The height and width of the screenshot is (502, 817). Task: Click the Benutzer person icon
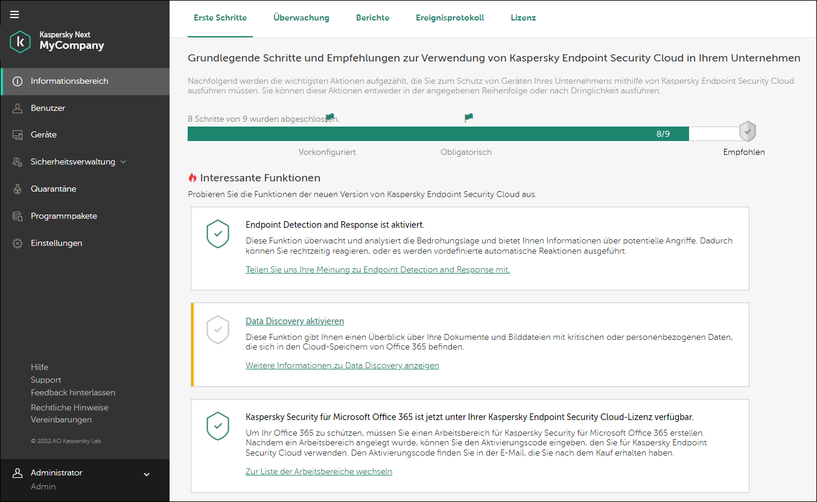(17, 108)
